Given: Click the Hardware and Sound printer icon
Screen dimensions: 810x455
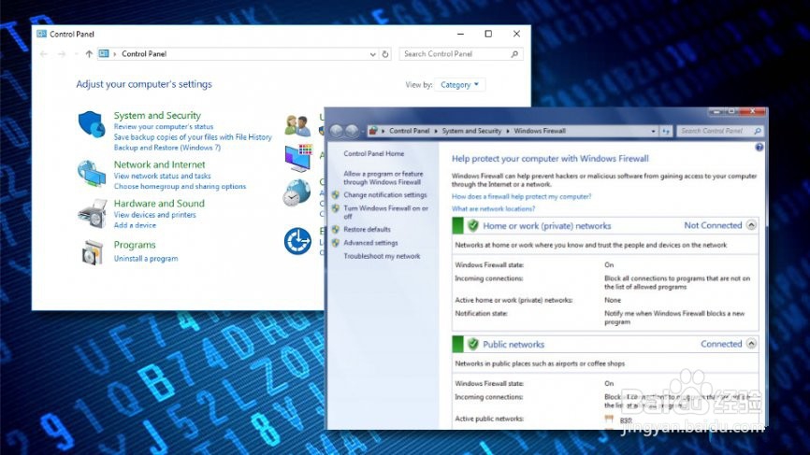Looking at the screenshot, I should (93, 213).
